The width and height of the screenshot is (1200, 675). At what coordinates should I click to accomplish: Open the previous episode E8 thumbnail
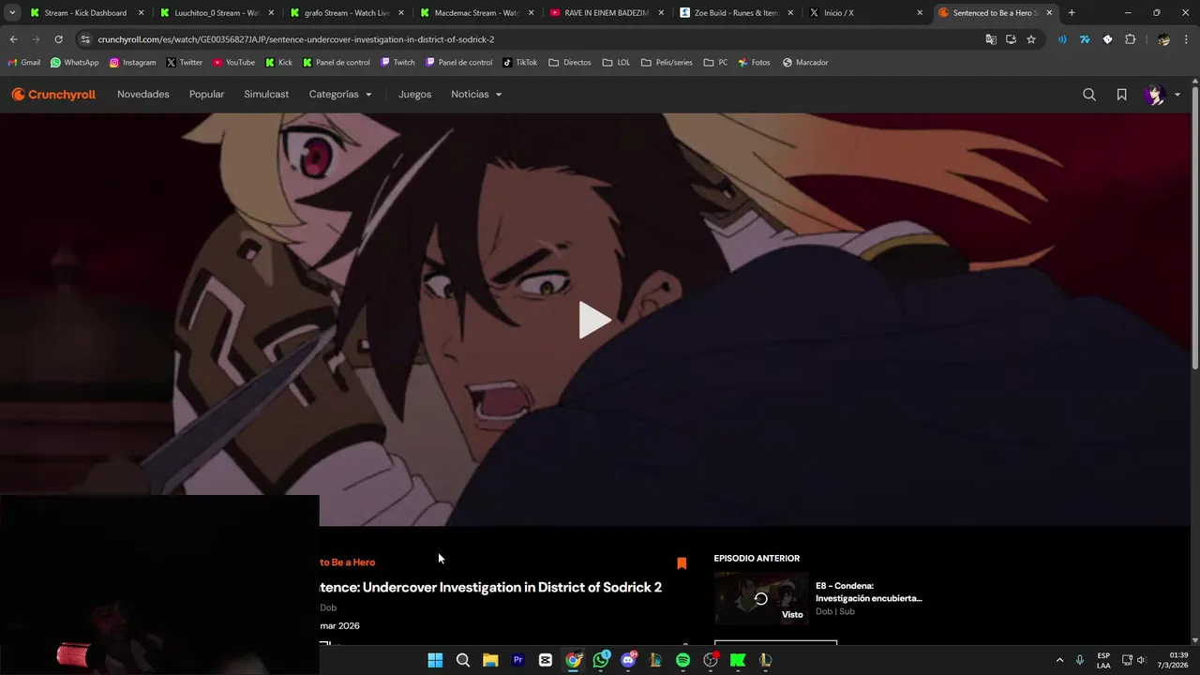tap(761, 598)
